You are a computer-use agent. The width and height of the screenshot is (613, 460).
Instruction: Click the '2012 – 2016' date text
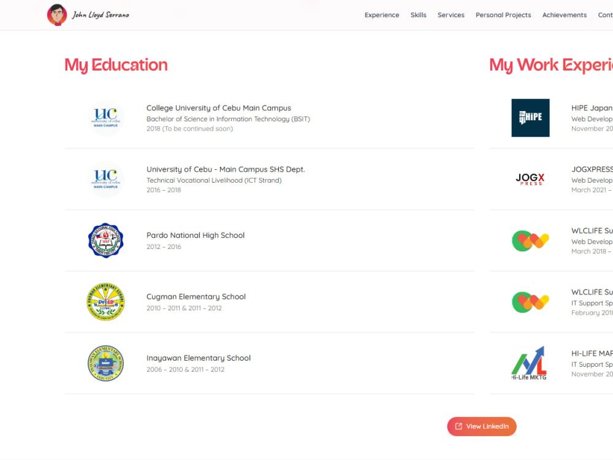click(164, 247)
